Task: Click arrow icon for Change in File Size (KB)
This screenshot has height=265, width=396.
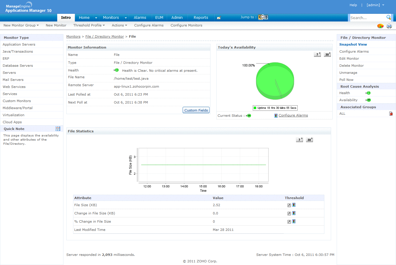Action: pyautogui.click(x=289, y=214)
